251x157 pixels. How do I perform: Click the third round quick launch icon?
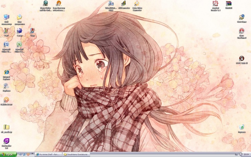(x=28, y=155)
